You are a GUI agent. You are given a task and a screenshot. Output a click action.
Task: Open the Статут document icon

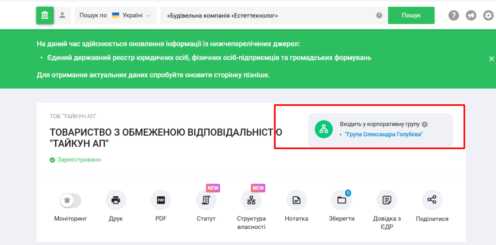pyautogui.click(x=206, y=200)
